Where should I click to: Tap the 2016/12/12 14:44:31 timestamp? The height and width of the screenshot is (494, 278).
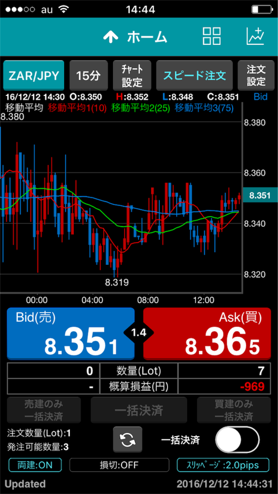pos(225,484)
